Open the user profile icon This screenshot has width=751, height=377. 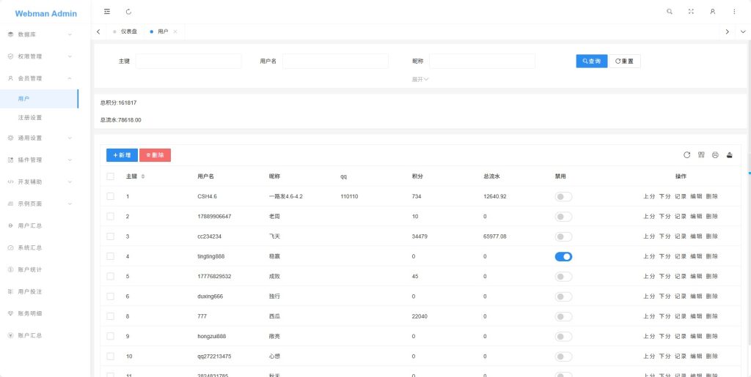pos(713,12)
